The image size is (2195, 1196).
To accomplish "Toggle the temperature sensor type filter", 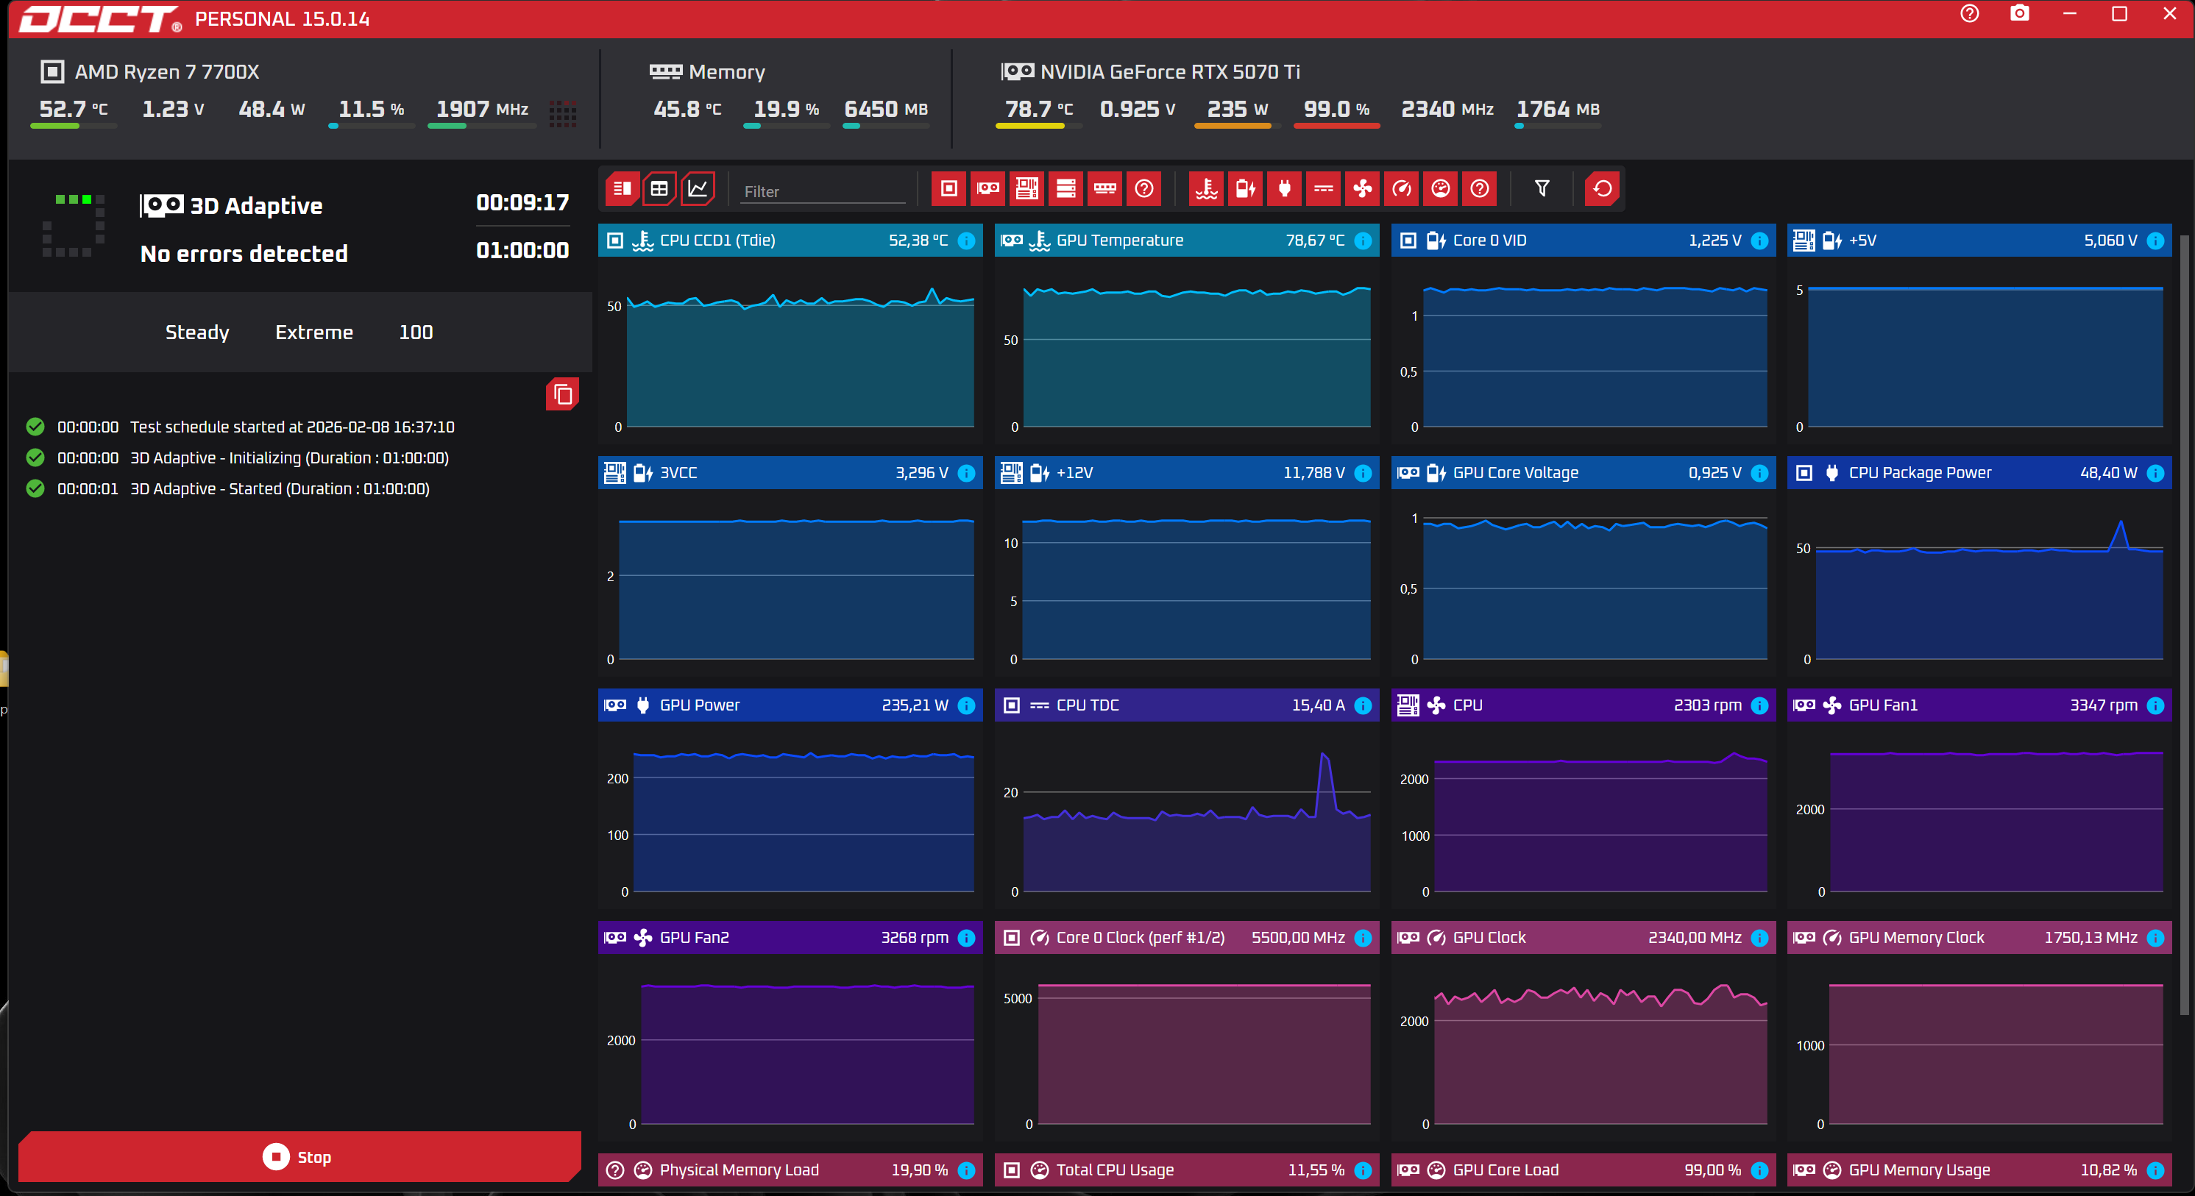I will click(1207, 188).
